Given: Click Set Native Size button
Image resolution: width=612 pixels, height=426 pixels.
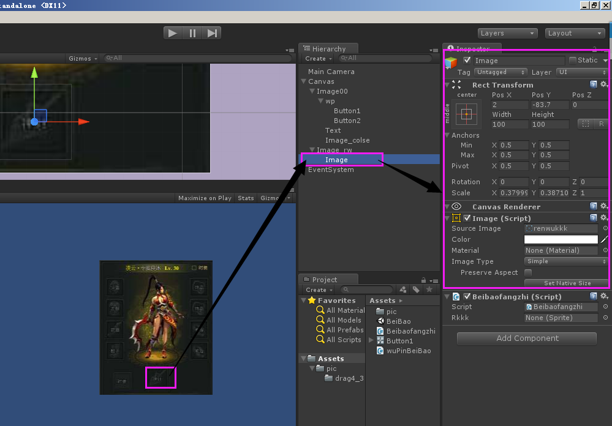Looking at the screenshot, I should [567, 283].
